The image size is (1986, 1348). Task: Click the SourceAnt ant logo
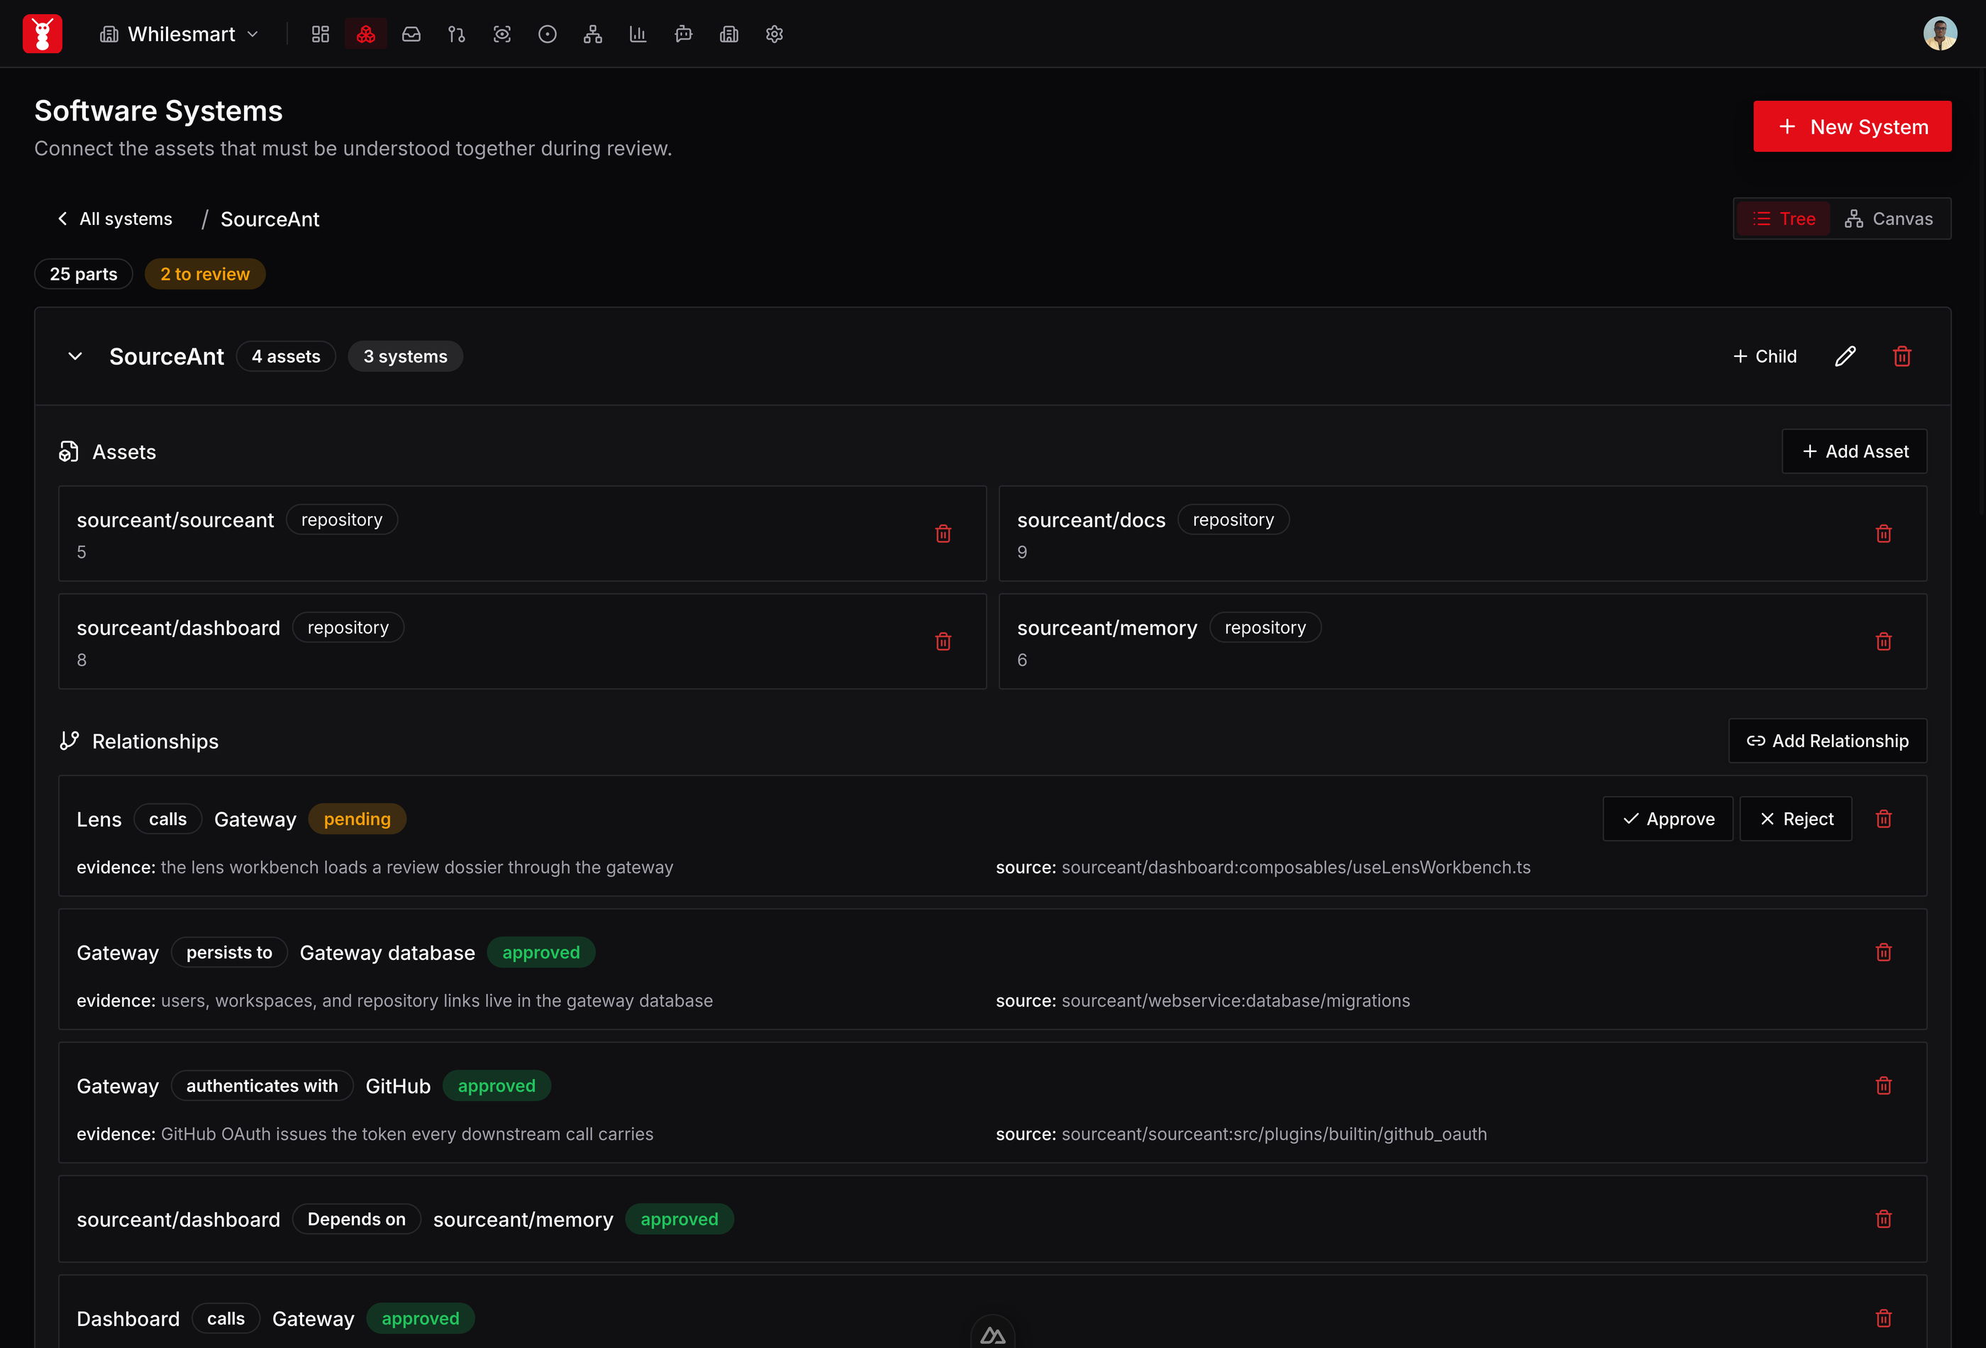tap(42, 34)
